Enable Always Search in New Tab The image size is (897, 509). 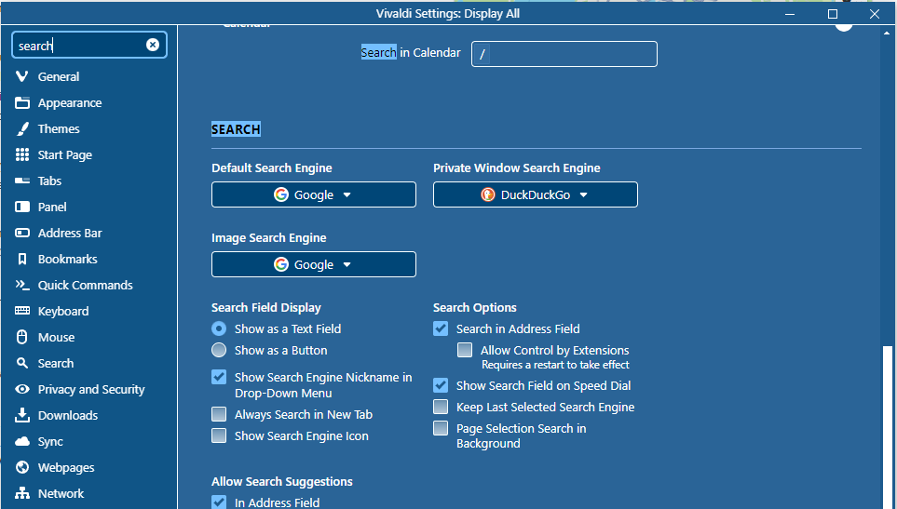219,414
